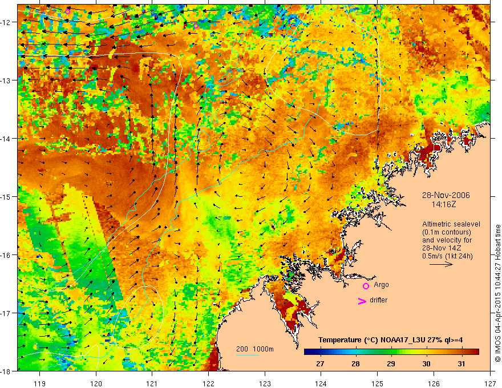Click longitude axis label 125
The width and height of the screenshot is (502, 388).
(378, 383)
